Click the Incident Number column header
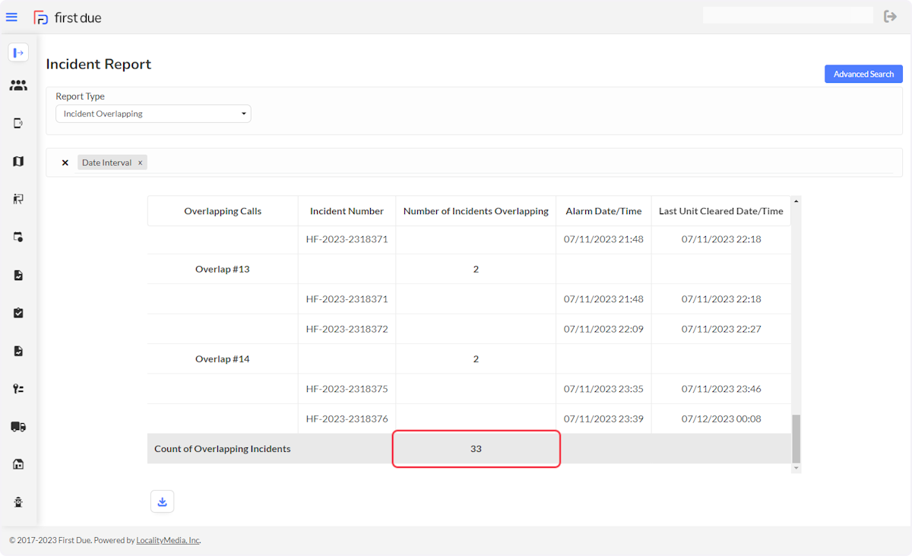The width and height of the screenshot is (912, 556). [x=347, y=211]
